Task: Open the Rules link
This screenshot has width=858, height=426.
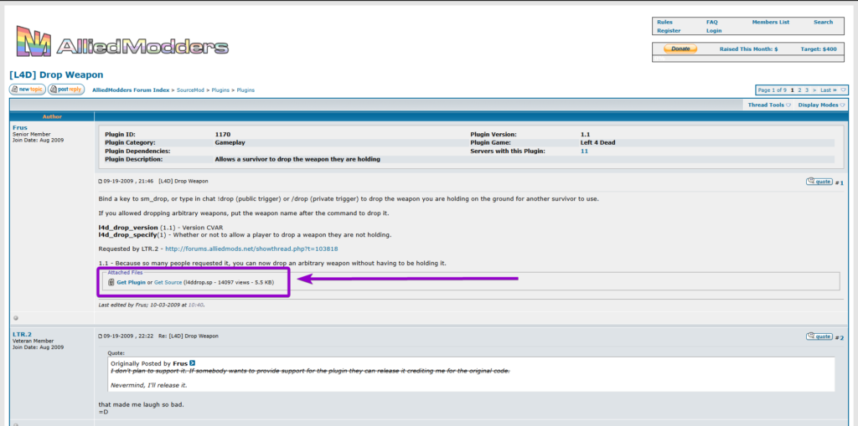Action: [x=664, y=23]
